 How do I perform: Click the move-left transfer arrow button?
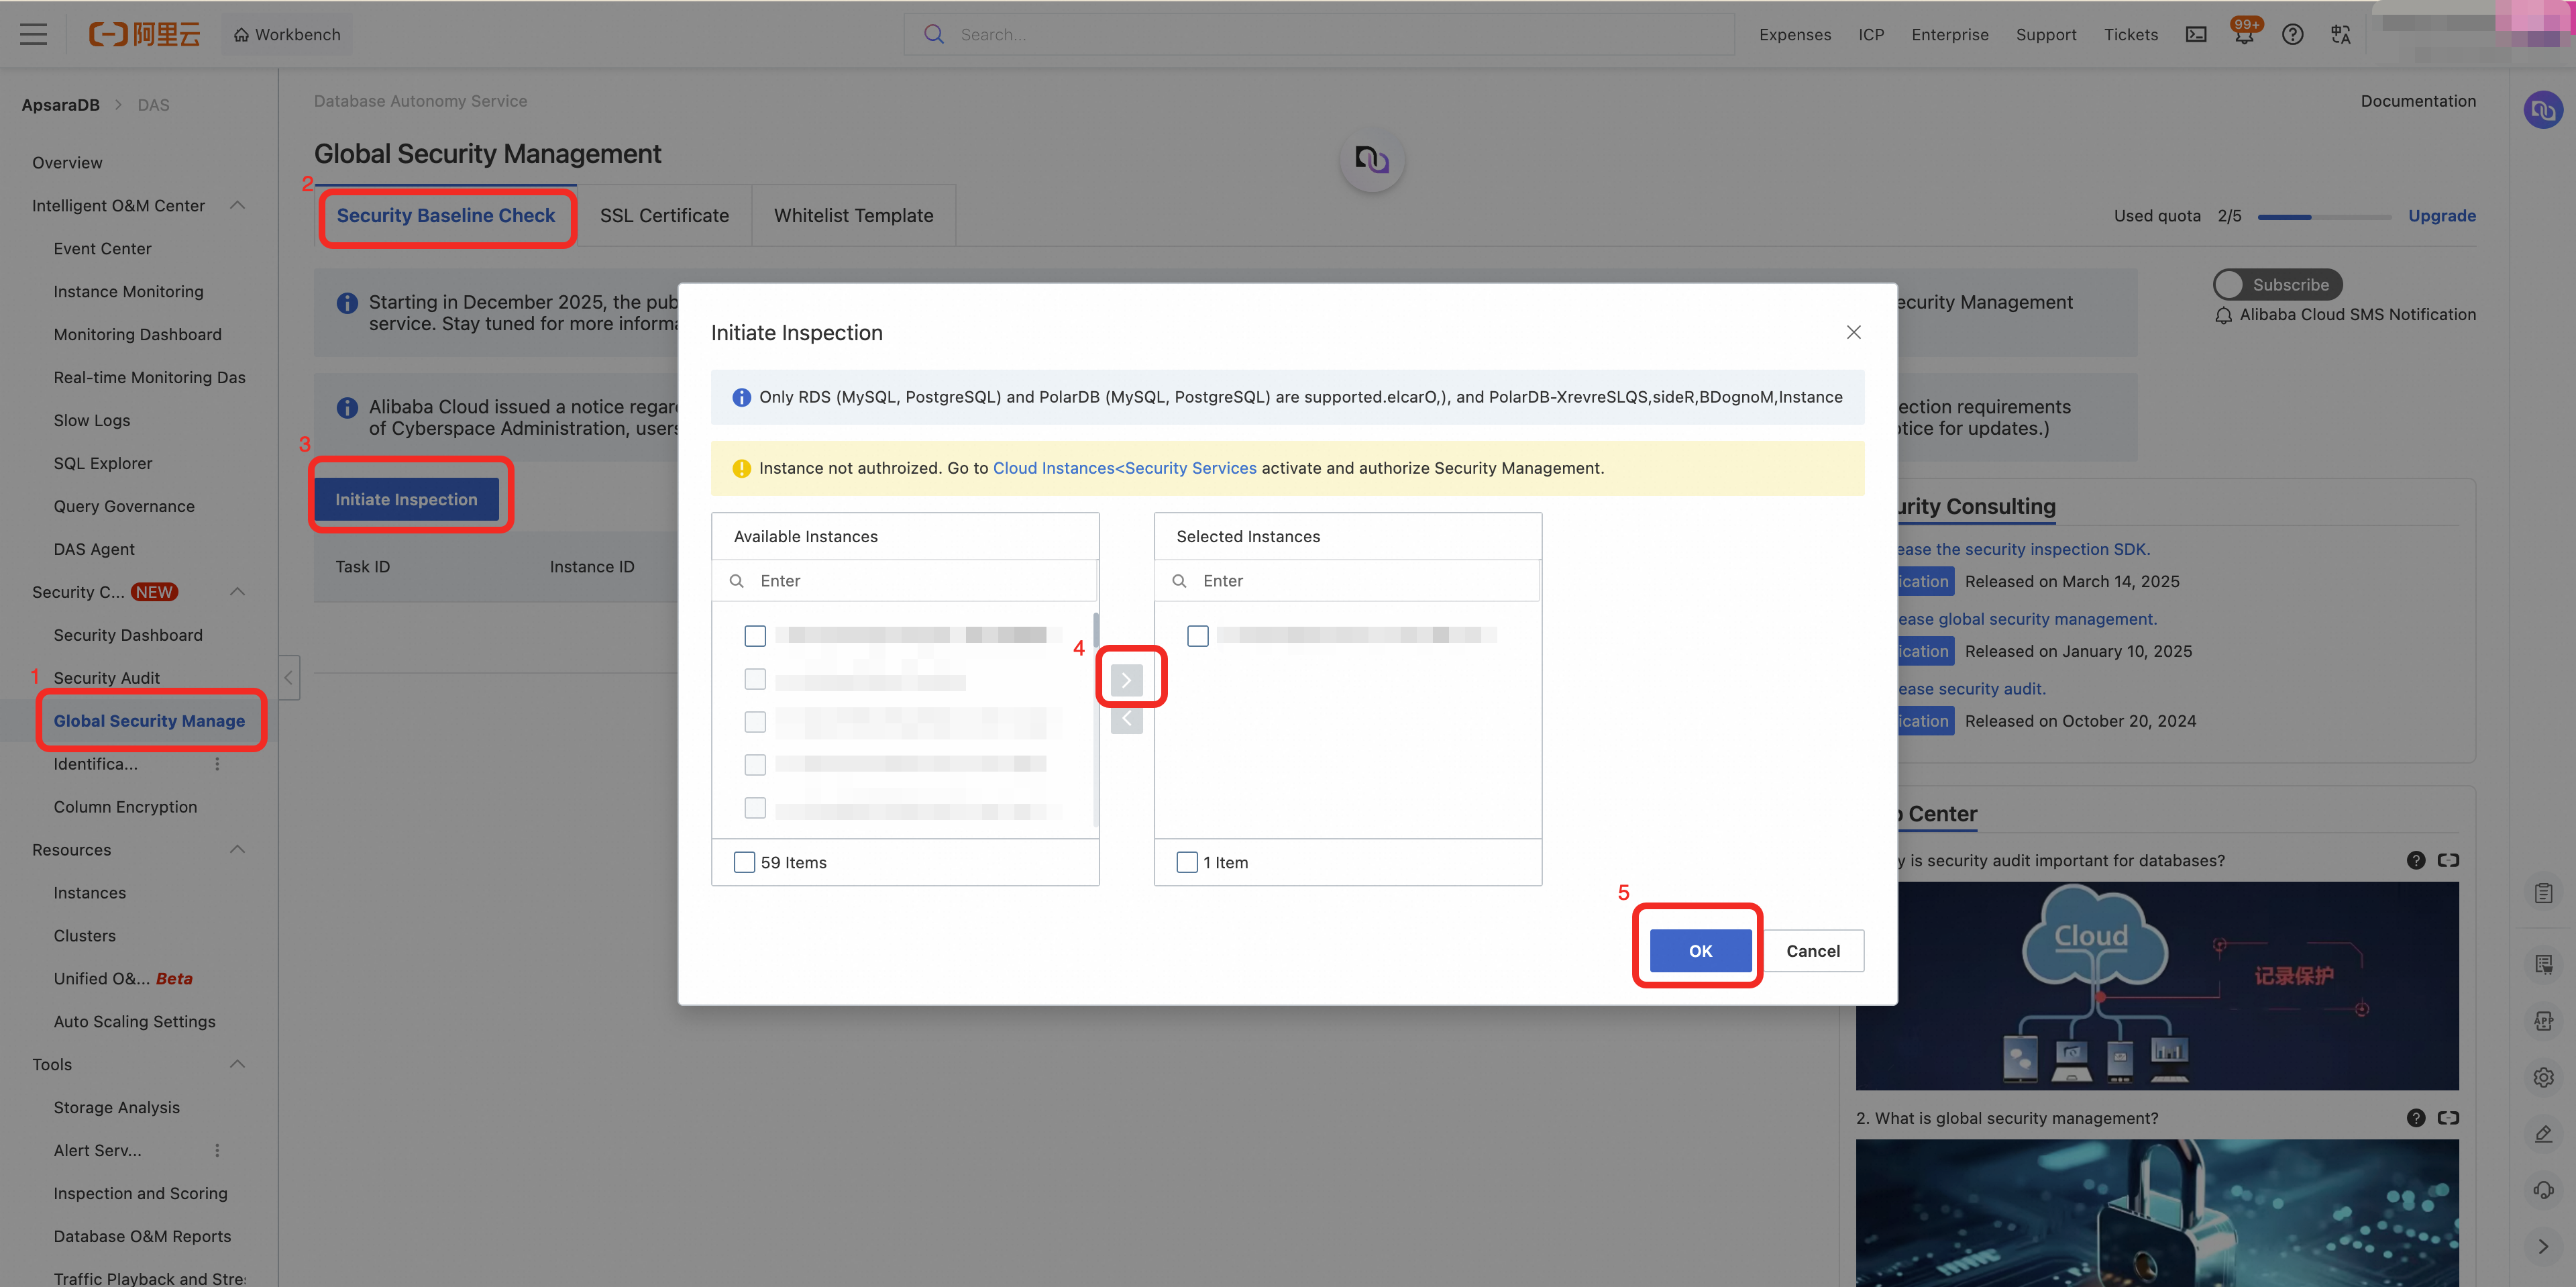[x=1126, y=719]
